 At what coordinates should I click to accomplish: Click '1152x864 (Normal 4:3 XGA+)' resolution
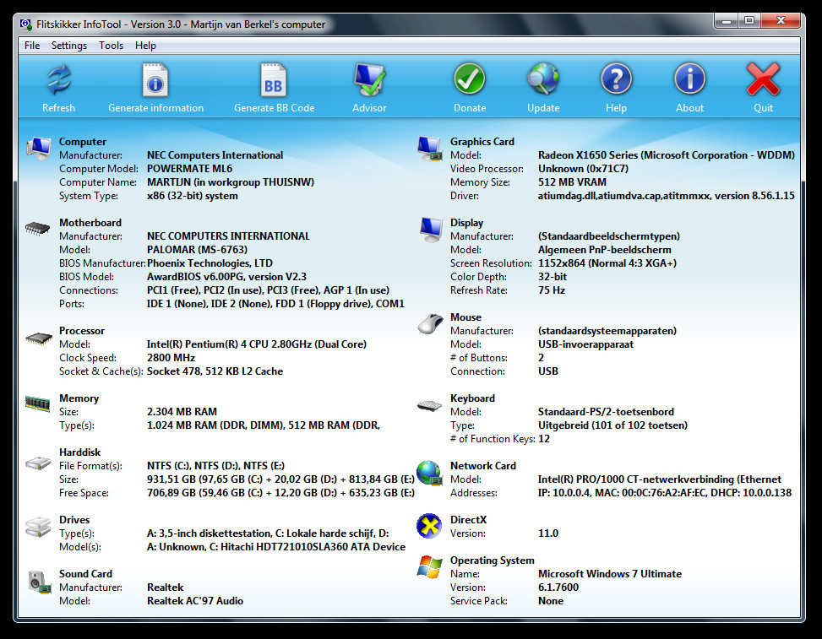607,263
